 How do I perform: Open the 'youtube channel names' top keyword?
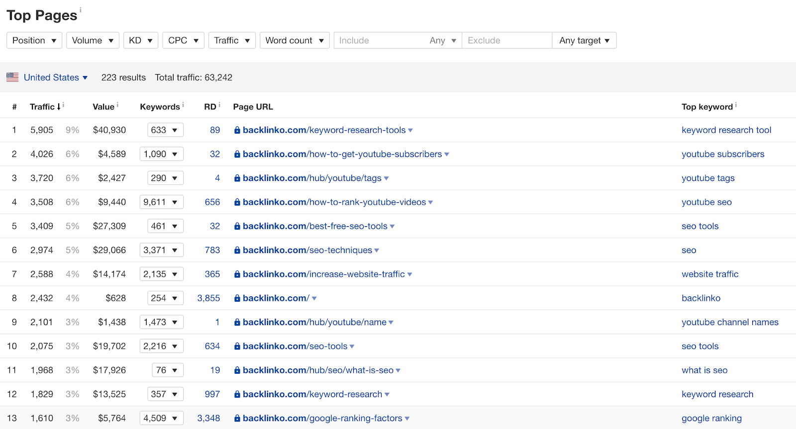coord(730,322)
